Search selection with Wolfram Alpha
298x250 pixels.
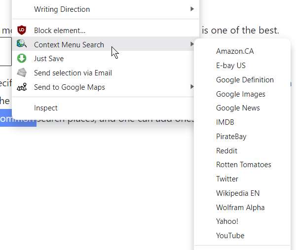click(x=240, y=208)
